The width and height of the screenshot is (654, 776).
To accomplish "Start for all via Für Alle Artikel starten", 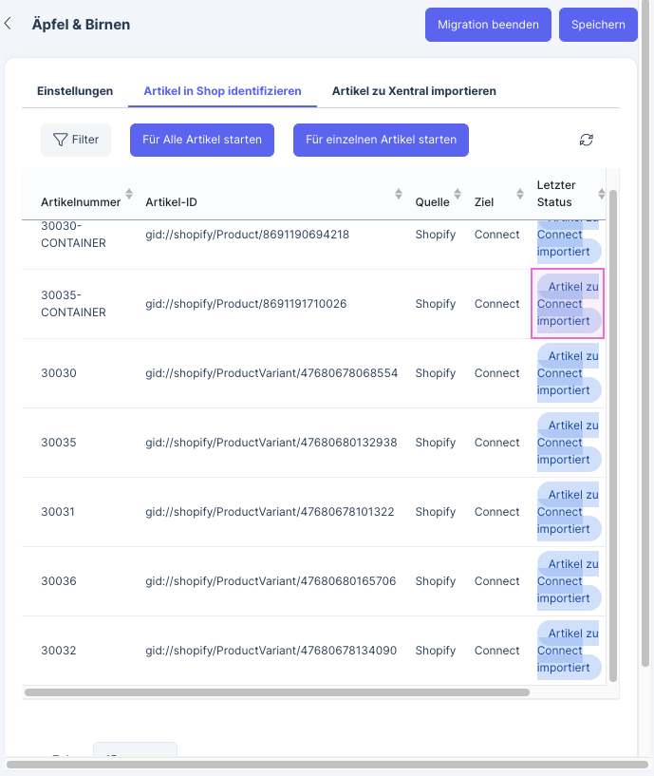I will point(202,140).
